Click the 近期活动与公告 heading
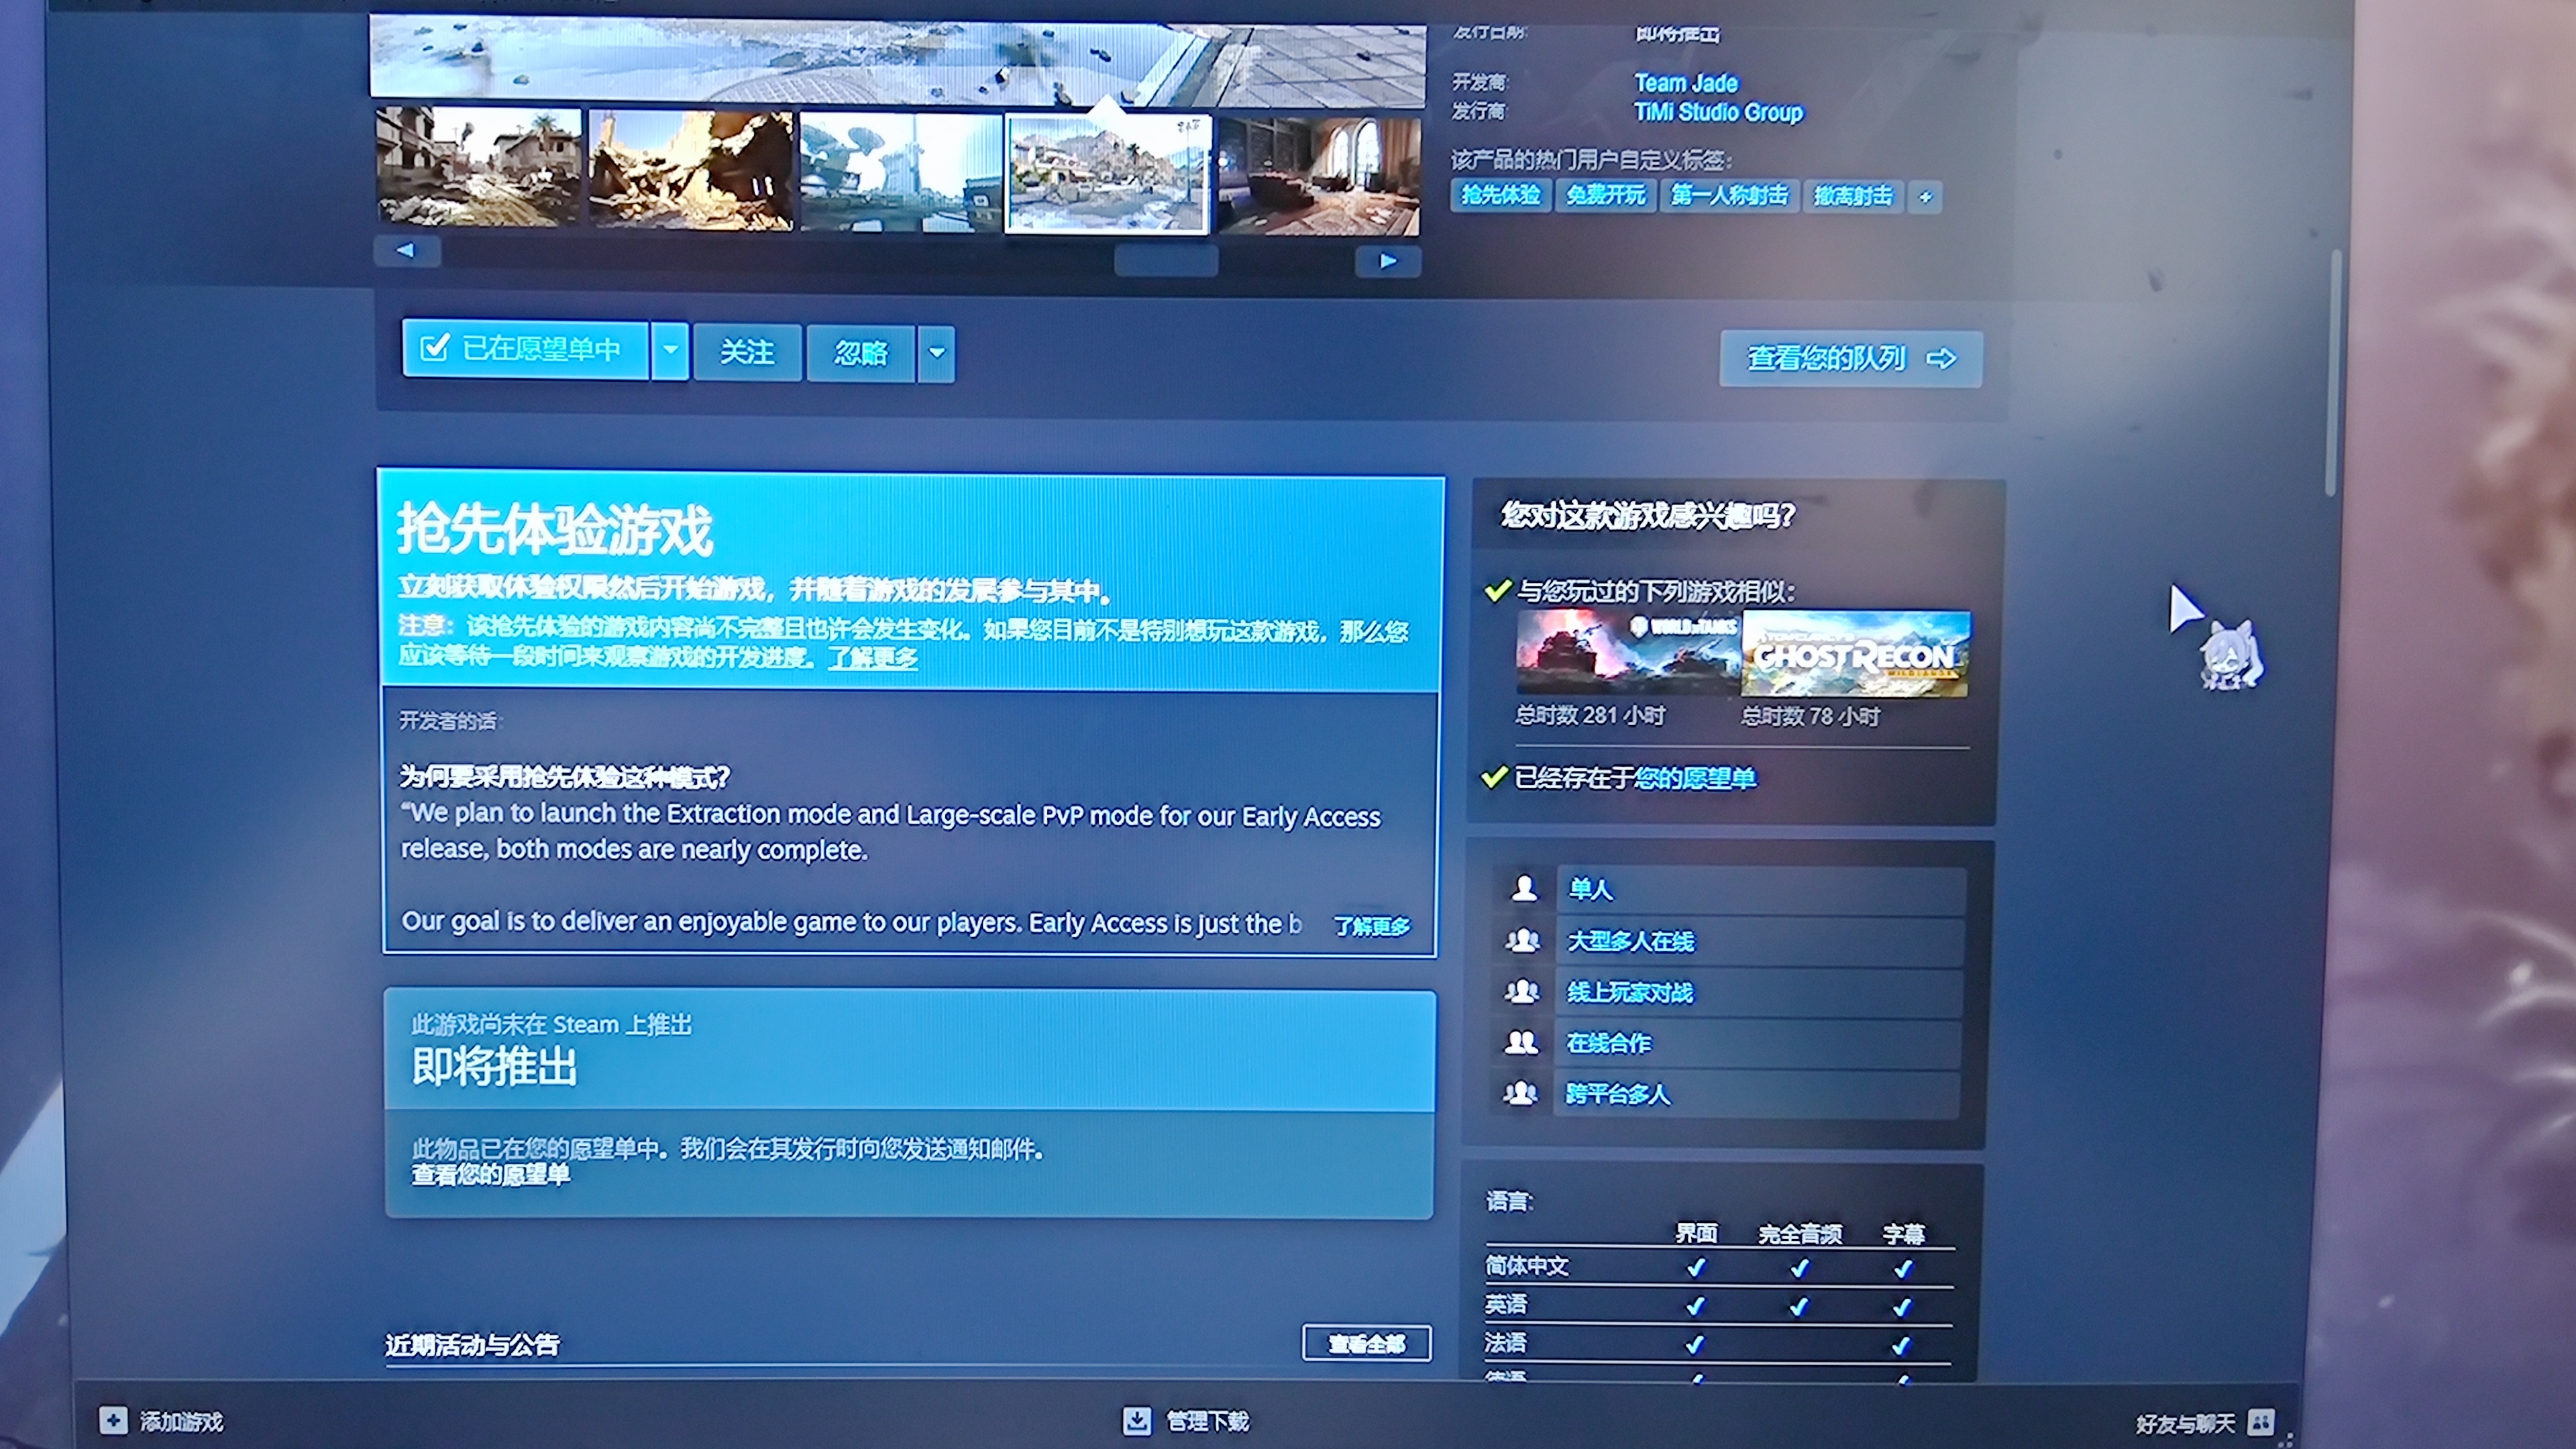The image size is (2576, 1449). 472,1345
